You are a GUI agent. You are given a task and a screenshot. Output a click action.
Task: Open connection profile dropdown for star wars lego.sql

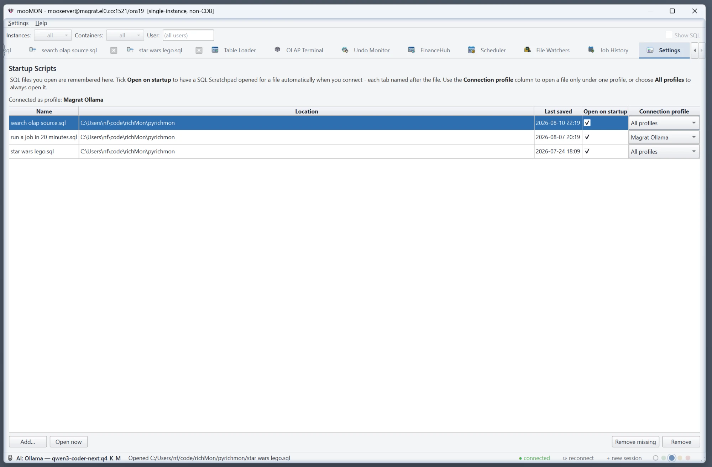pos(664,152)
